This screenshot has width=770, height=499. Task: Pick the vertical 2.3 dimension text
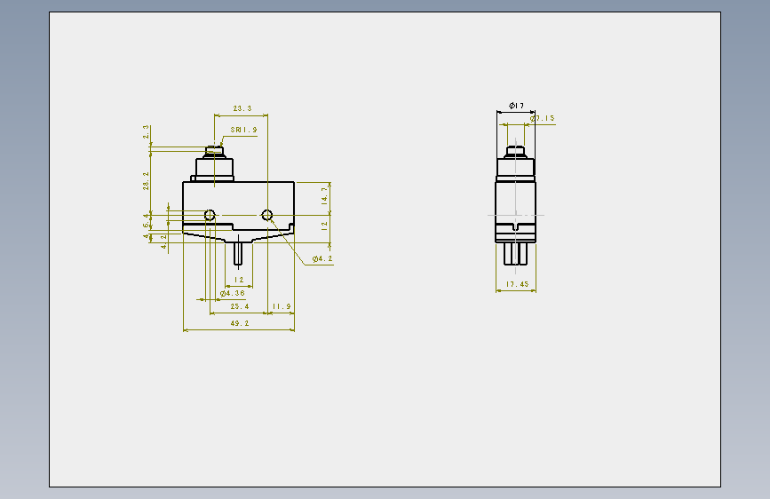coord(146,131)
